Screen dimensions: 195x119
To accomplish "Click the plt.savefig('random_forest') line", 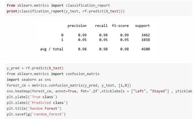I will (x=36, y=114).
